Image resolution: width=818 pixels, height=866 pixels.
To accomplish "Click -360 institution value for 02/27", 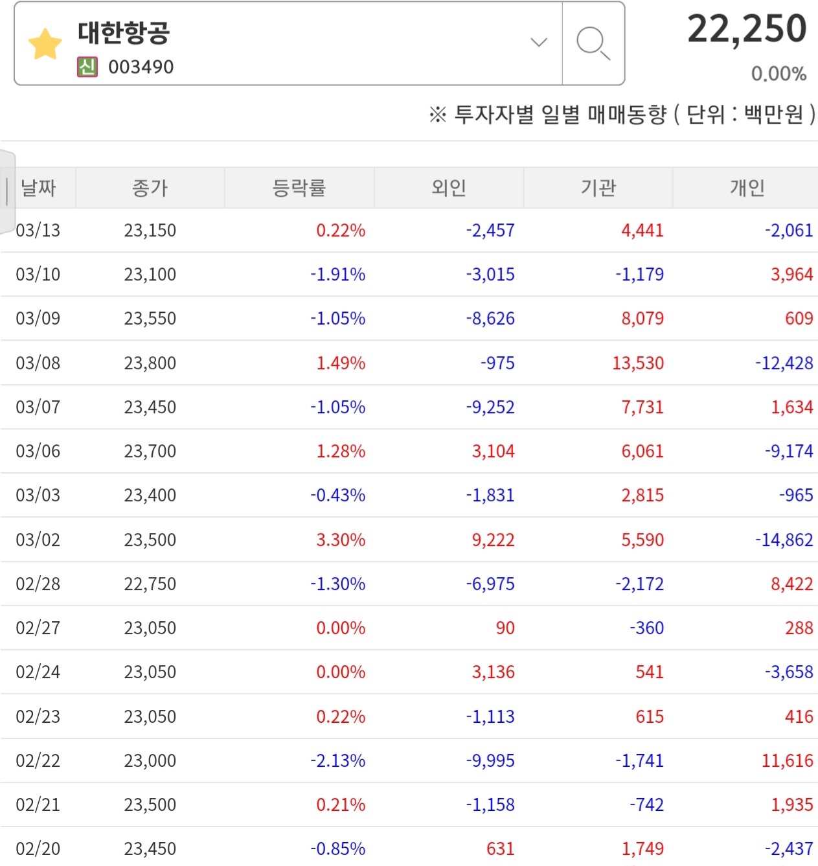I will 646,628.
